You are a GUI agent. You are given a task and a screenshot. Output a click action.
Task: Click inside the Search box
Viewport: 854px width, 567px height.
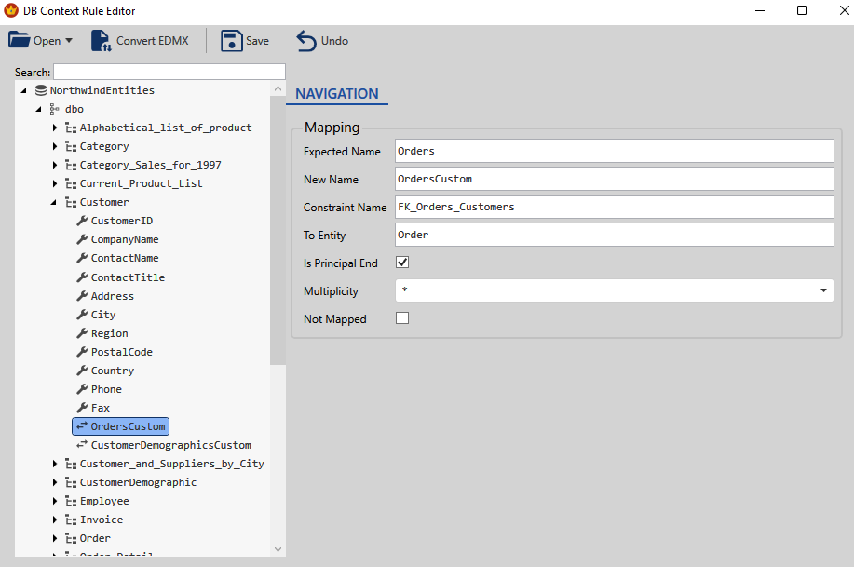[168, 71]
